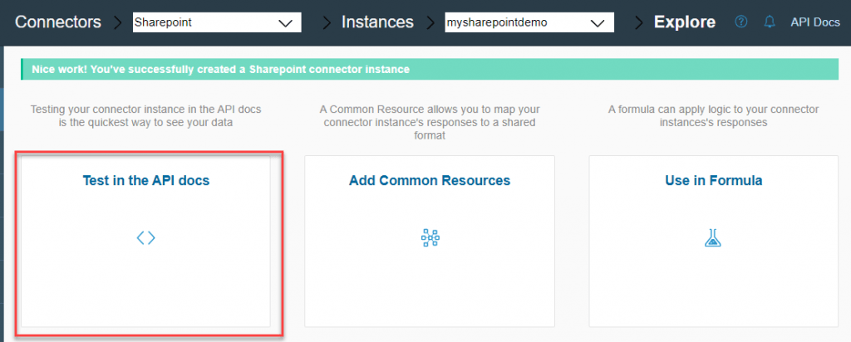Click the green success notification banner
Viewport: 851px width, 342px height.
click(x=430, y=70)
